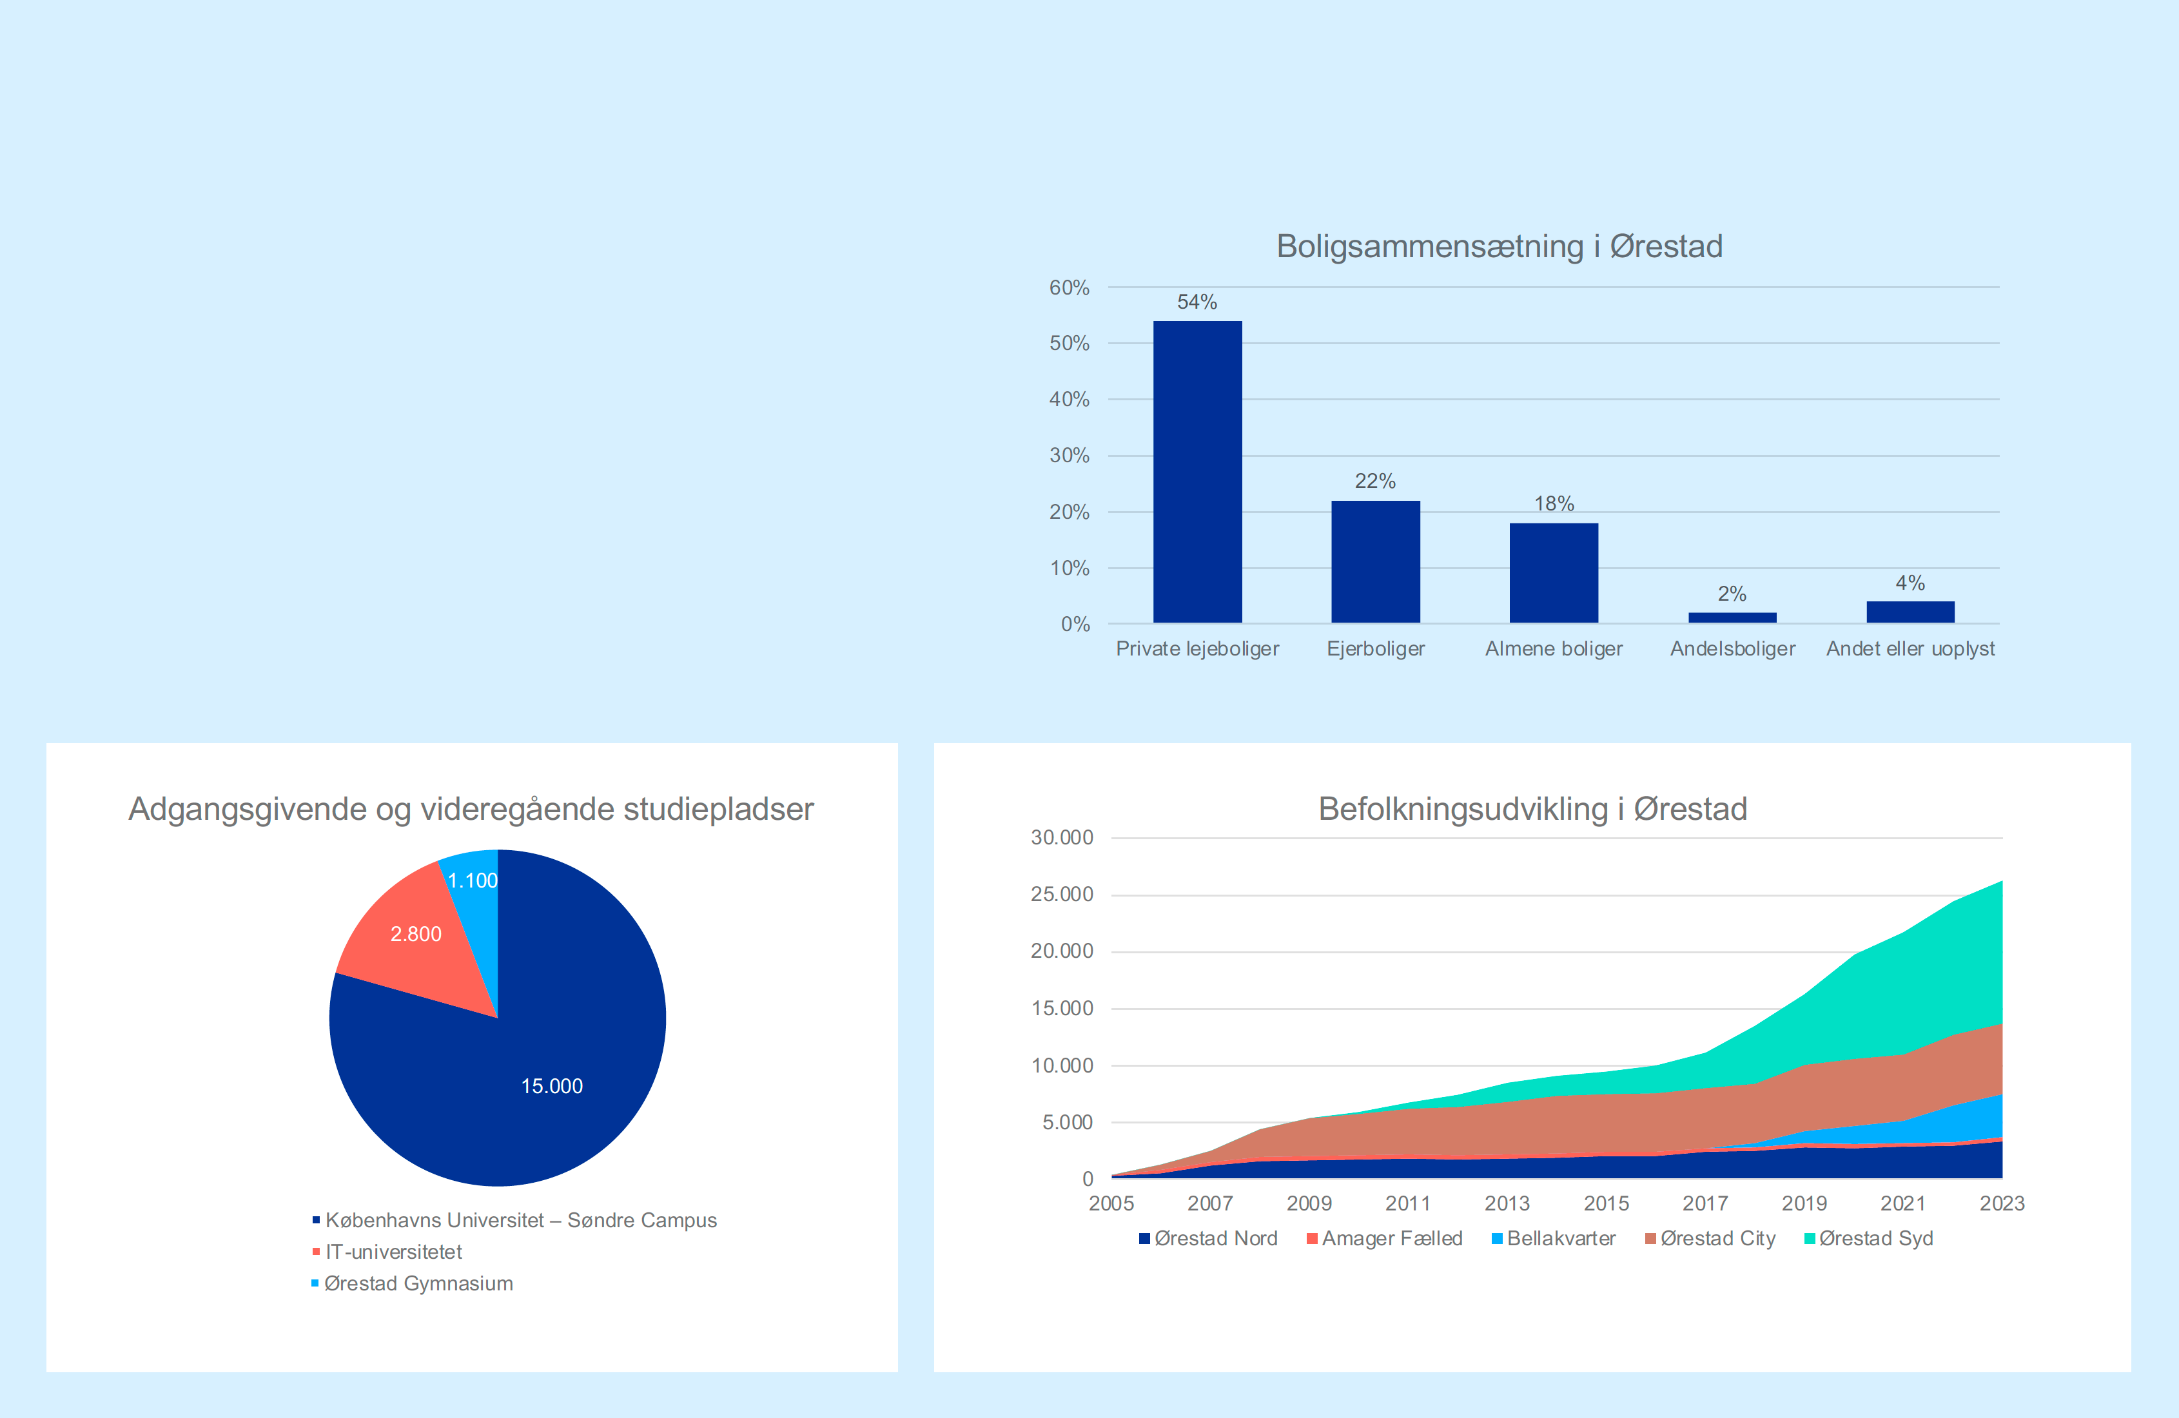Click the Adgangsgivende og videregående studiepladser title
This screenshot has height=1418, width=2179.
471,808
